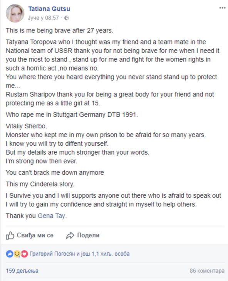Open the reactions list "Григорий Погосян и још 1,1 хиљ. особа"
The width and height of the screenshot is (228, 281).
coord(79,254)
